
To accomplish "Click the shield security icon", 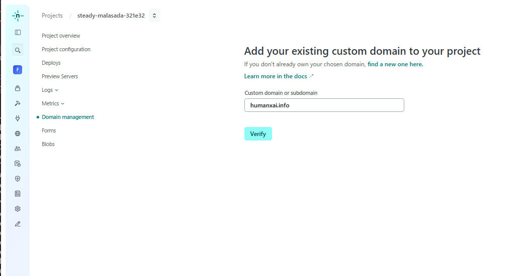I will [18, 179].
